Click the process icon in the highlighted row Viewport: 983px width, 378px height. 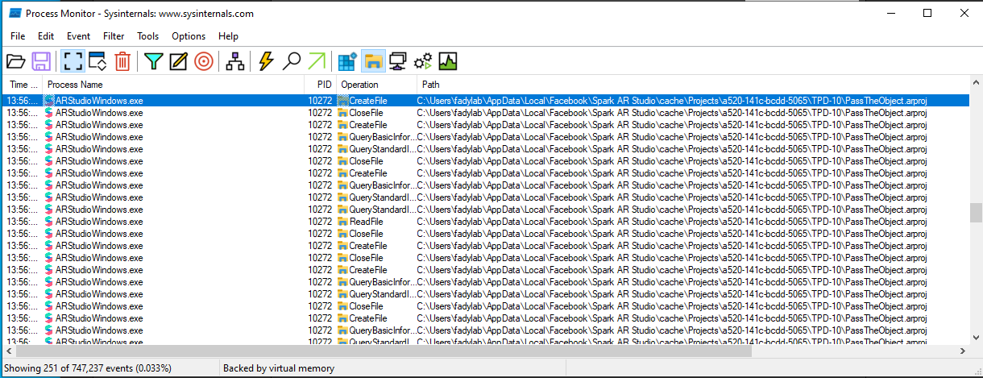click(x=49, y=101)
